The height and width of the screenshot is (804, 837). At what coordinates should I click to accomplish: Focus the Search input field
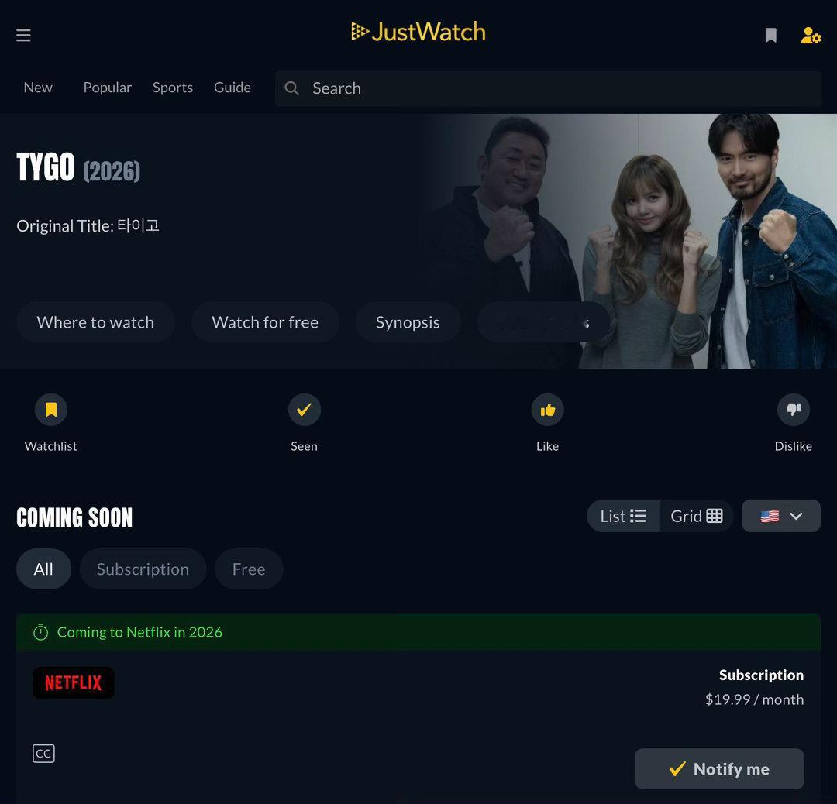(548, 88)
